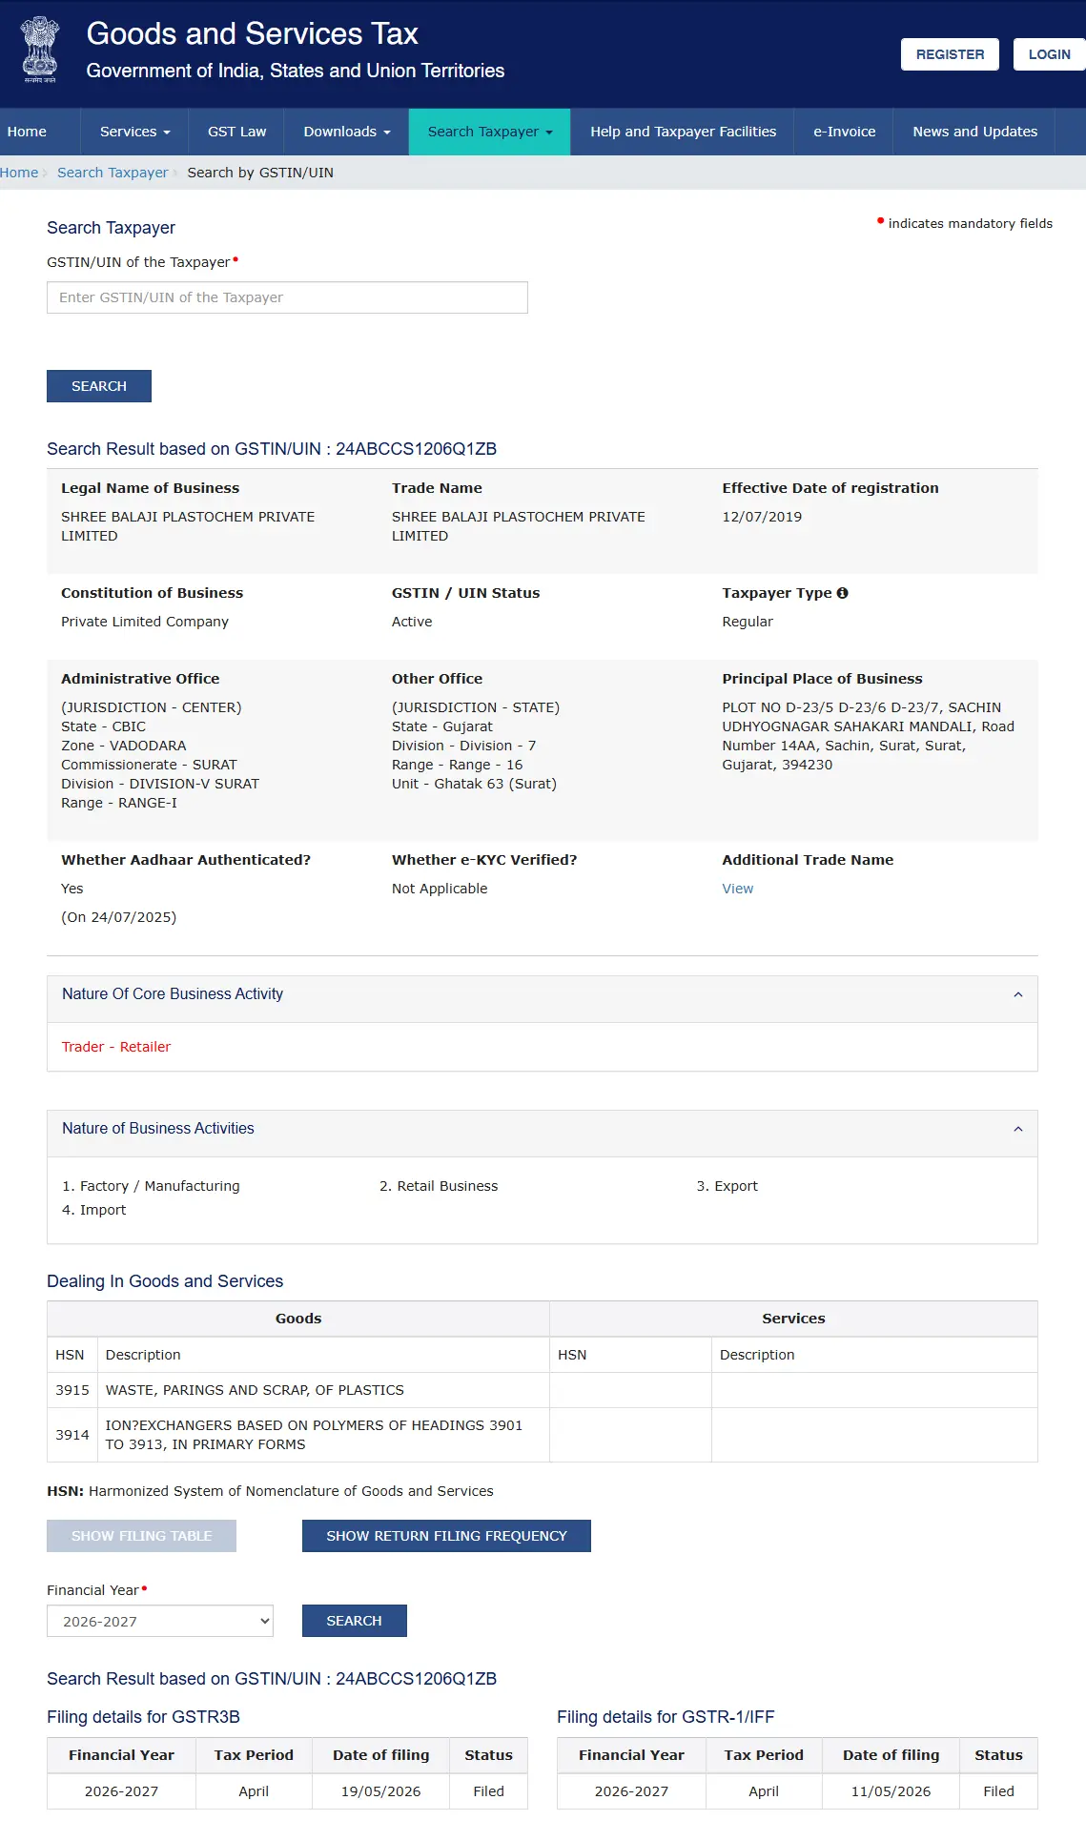Click 'Retail Business' activity item
Image resolution: width=1086 pixels, height=1841 pixels.
pyautogui.click(x=447, y=1186)
